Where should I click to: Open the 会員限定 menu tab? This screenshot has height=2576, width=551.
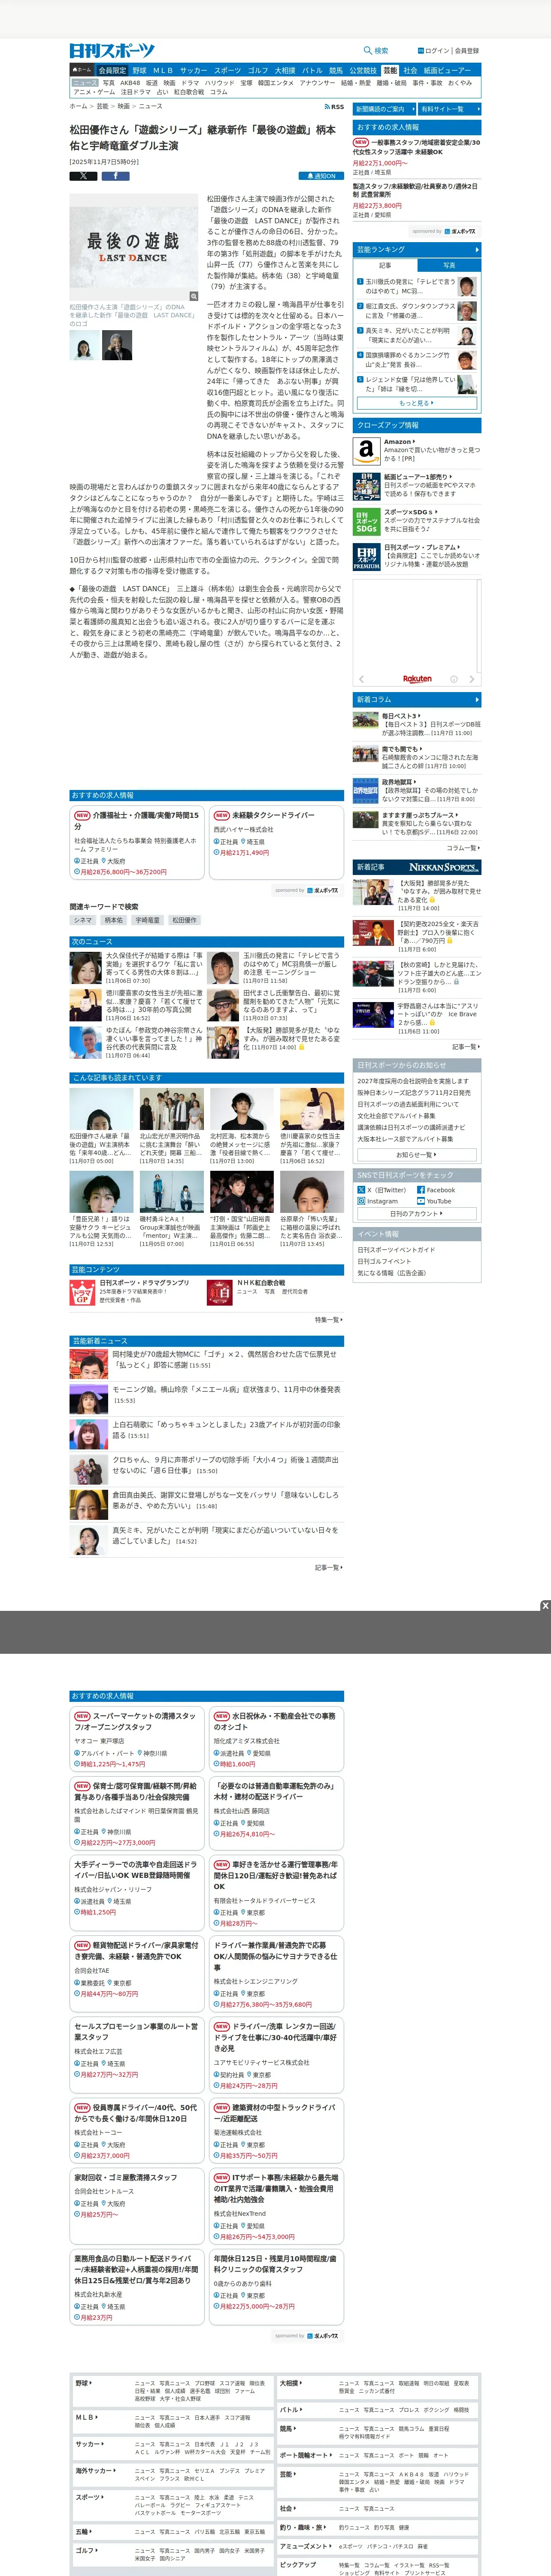coord(112,71)
